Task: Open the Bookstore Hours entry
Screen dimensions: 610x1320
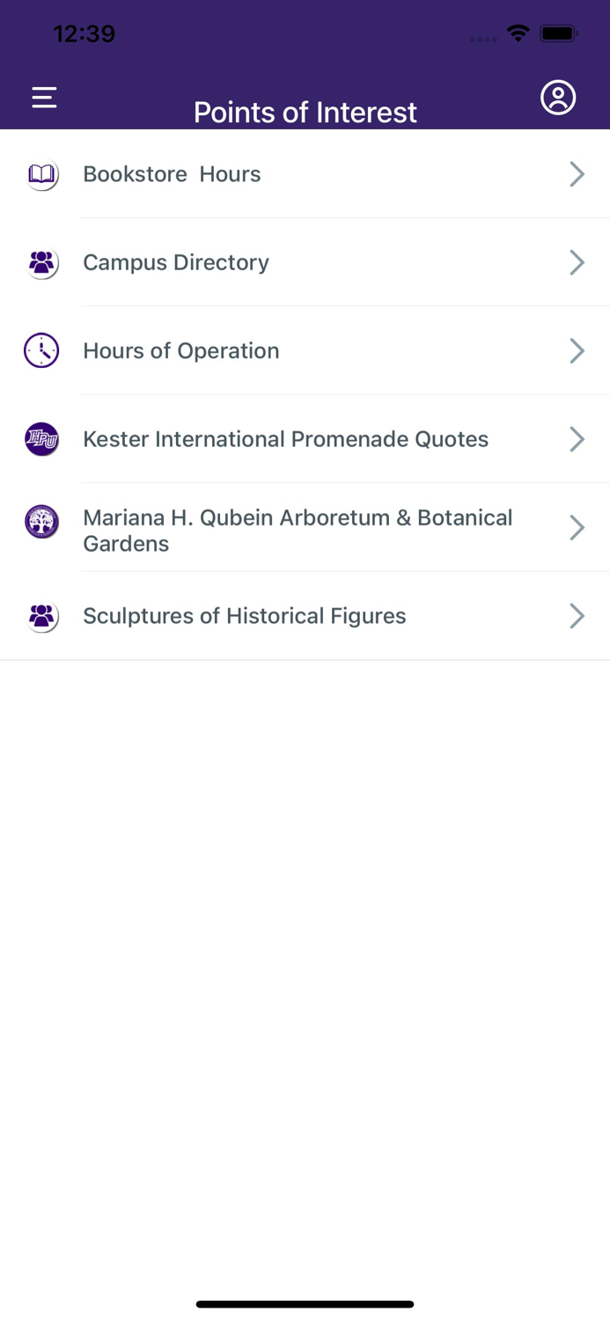Action: pos(172,174)
